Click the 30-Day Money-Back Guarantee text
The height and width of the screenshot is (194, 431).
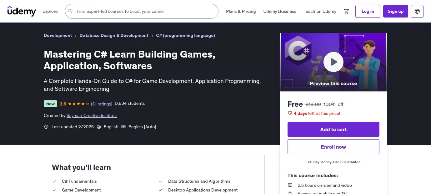333,162
